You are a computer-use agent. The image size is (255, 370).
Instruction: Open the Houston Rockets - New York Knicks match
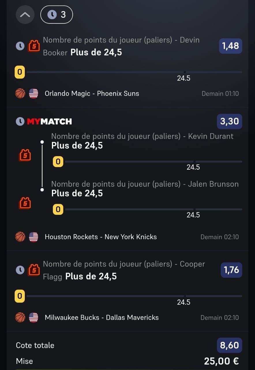pyautogui.click(x=101, y=237)
